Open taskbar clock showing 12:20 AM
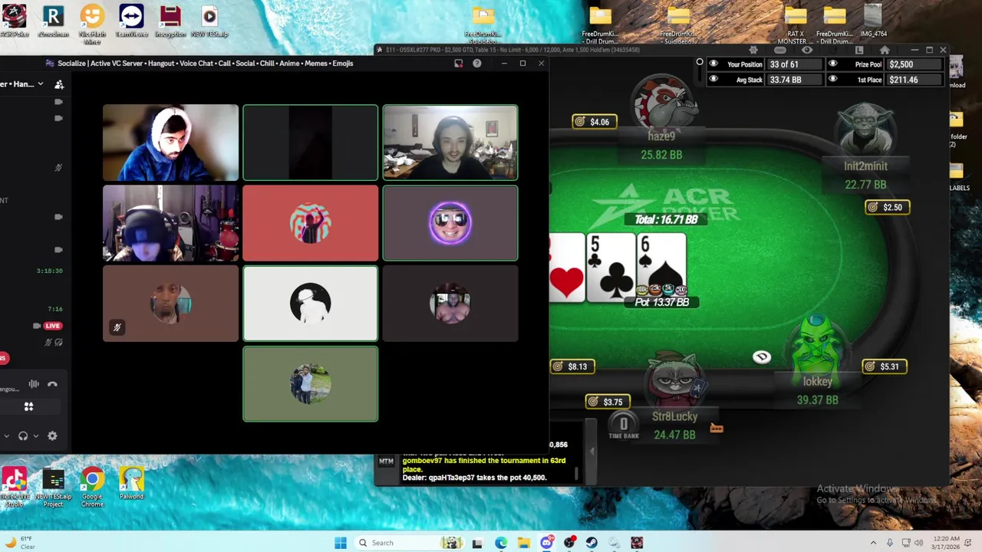The width and height of the screenshot is (982, 552). tap(945, 543)
